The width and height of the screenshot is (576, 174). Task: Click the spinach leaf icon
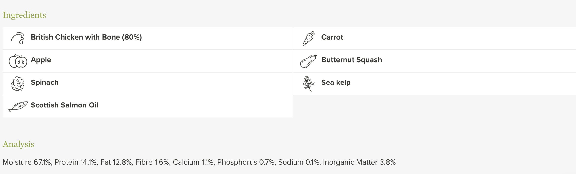18,83
